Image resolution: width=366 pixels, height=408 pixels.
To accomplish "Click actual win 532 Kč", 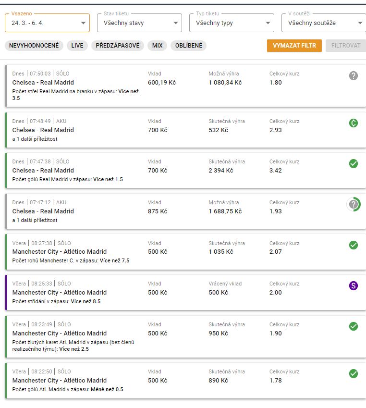I will click(x=218, y=130).
